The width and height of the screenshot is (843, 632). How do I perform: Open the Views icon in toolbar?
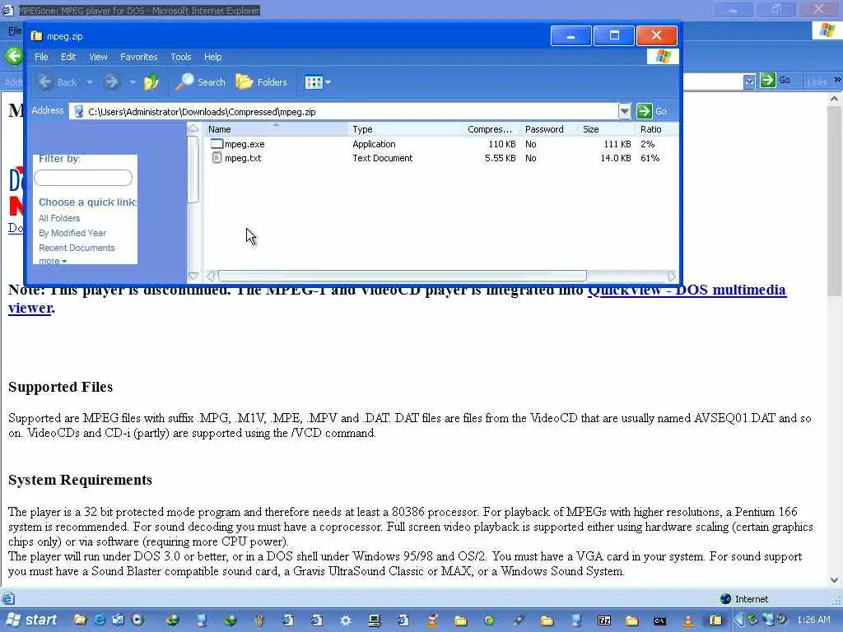tap(314, 82)
